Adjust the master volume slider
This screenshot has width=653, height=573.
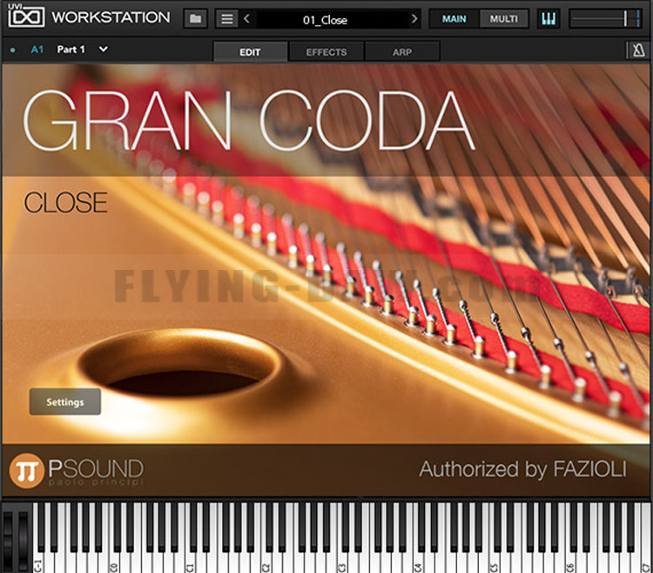(x=605, y=19)
